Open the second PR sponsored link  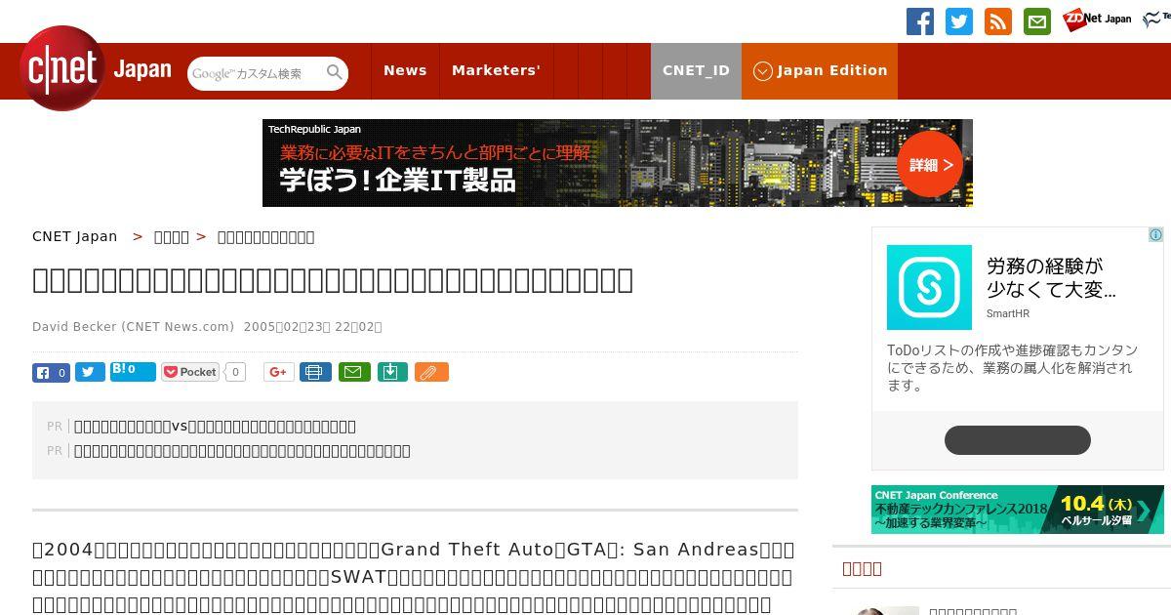pos(242,450)
